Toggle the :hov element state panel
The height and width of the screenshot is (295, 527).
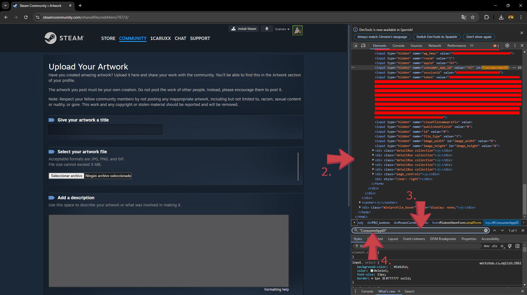point(486,246)
